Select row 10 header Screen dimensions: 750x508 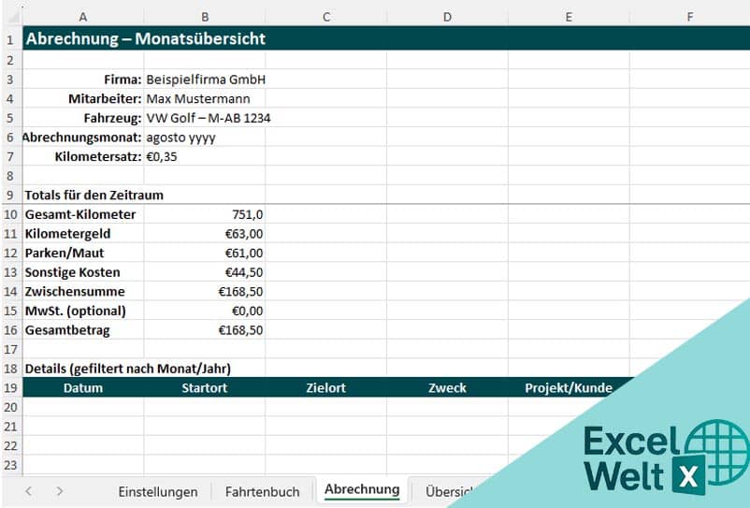[x=10, y=214]
